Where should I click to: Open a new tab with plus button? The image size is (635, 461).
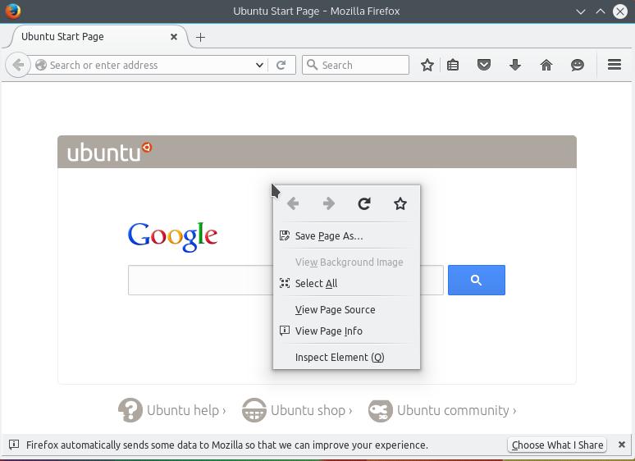point(200,37)
